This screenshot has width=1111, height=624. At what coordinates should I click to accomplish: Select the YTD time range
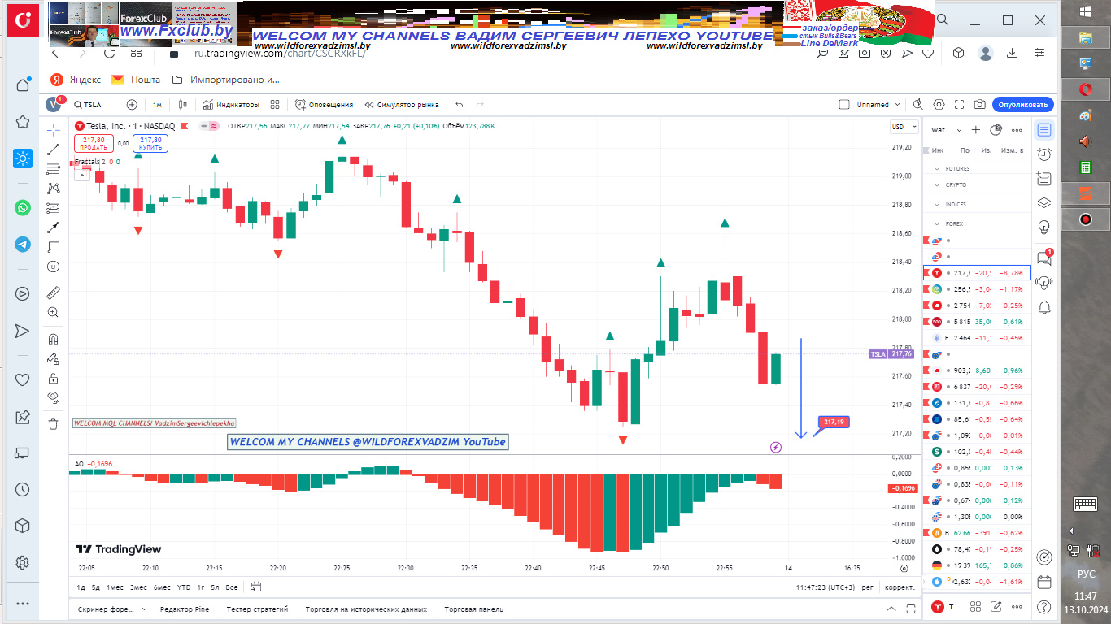coord(184,587)
